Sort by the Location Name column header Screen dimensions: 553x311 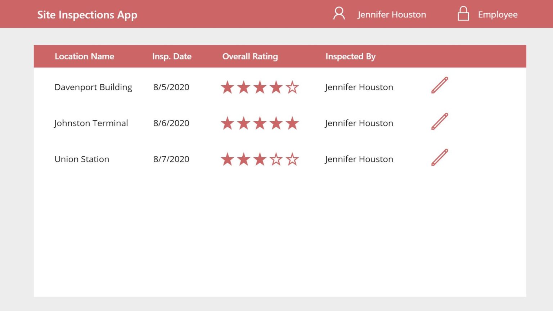(x=84, y=56)
